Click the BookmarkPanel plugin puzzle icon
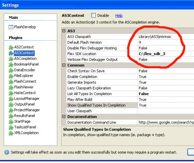 [11, 65]
